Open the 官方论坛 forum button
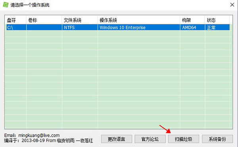This screenshot has height=147, width=238. (x=150, y=139)
